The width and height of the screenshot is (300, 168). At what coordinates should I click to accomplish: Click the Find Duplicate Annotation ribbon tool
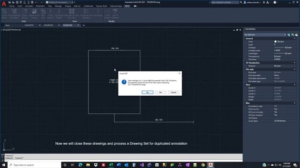point(14,14)
